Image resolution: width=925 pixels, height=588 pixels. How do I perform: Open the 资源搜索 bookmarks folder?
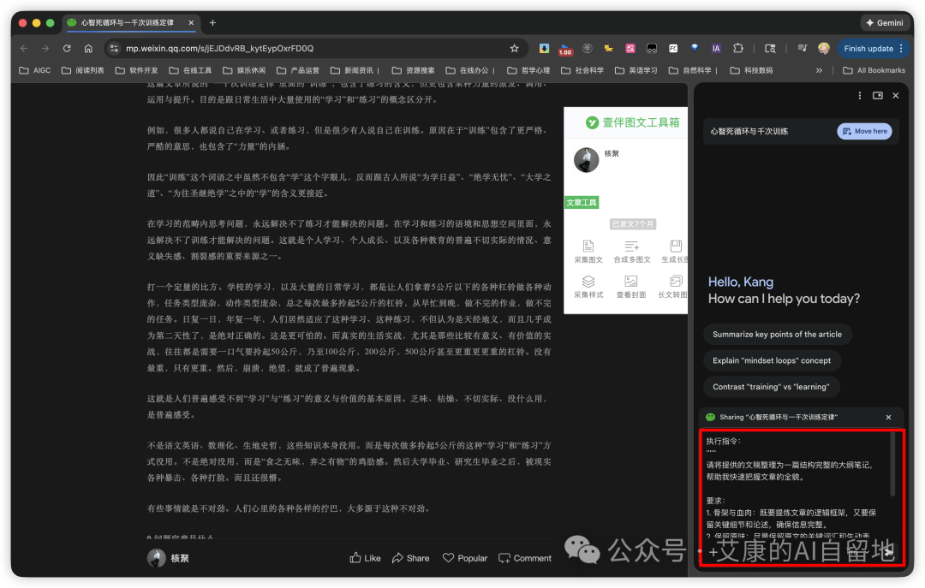click(413, 70)
